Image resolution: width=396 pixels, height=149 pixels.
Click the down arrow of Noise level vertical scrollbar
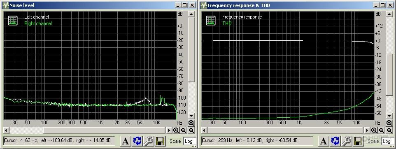191,116
